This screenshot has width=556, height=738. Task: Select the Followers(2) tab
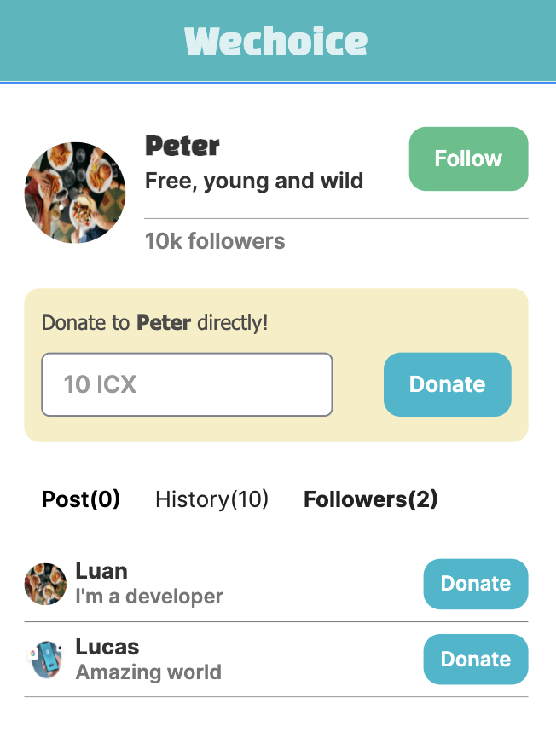coord(370,499)
